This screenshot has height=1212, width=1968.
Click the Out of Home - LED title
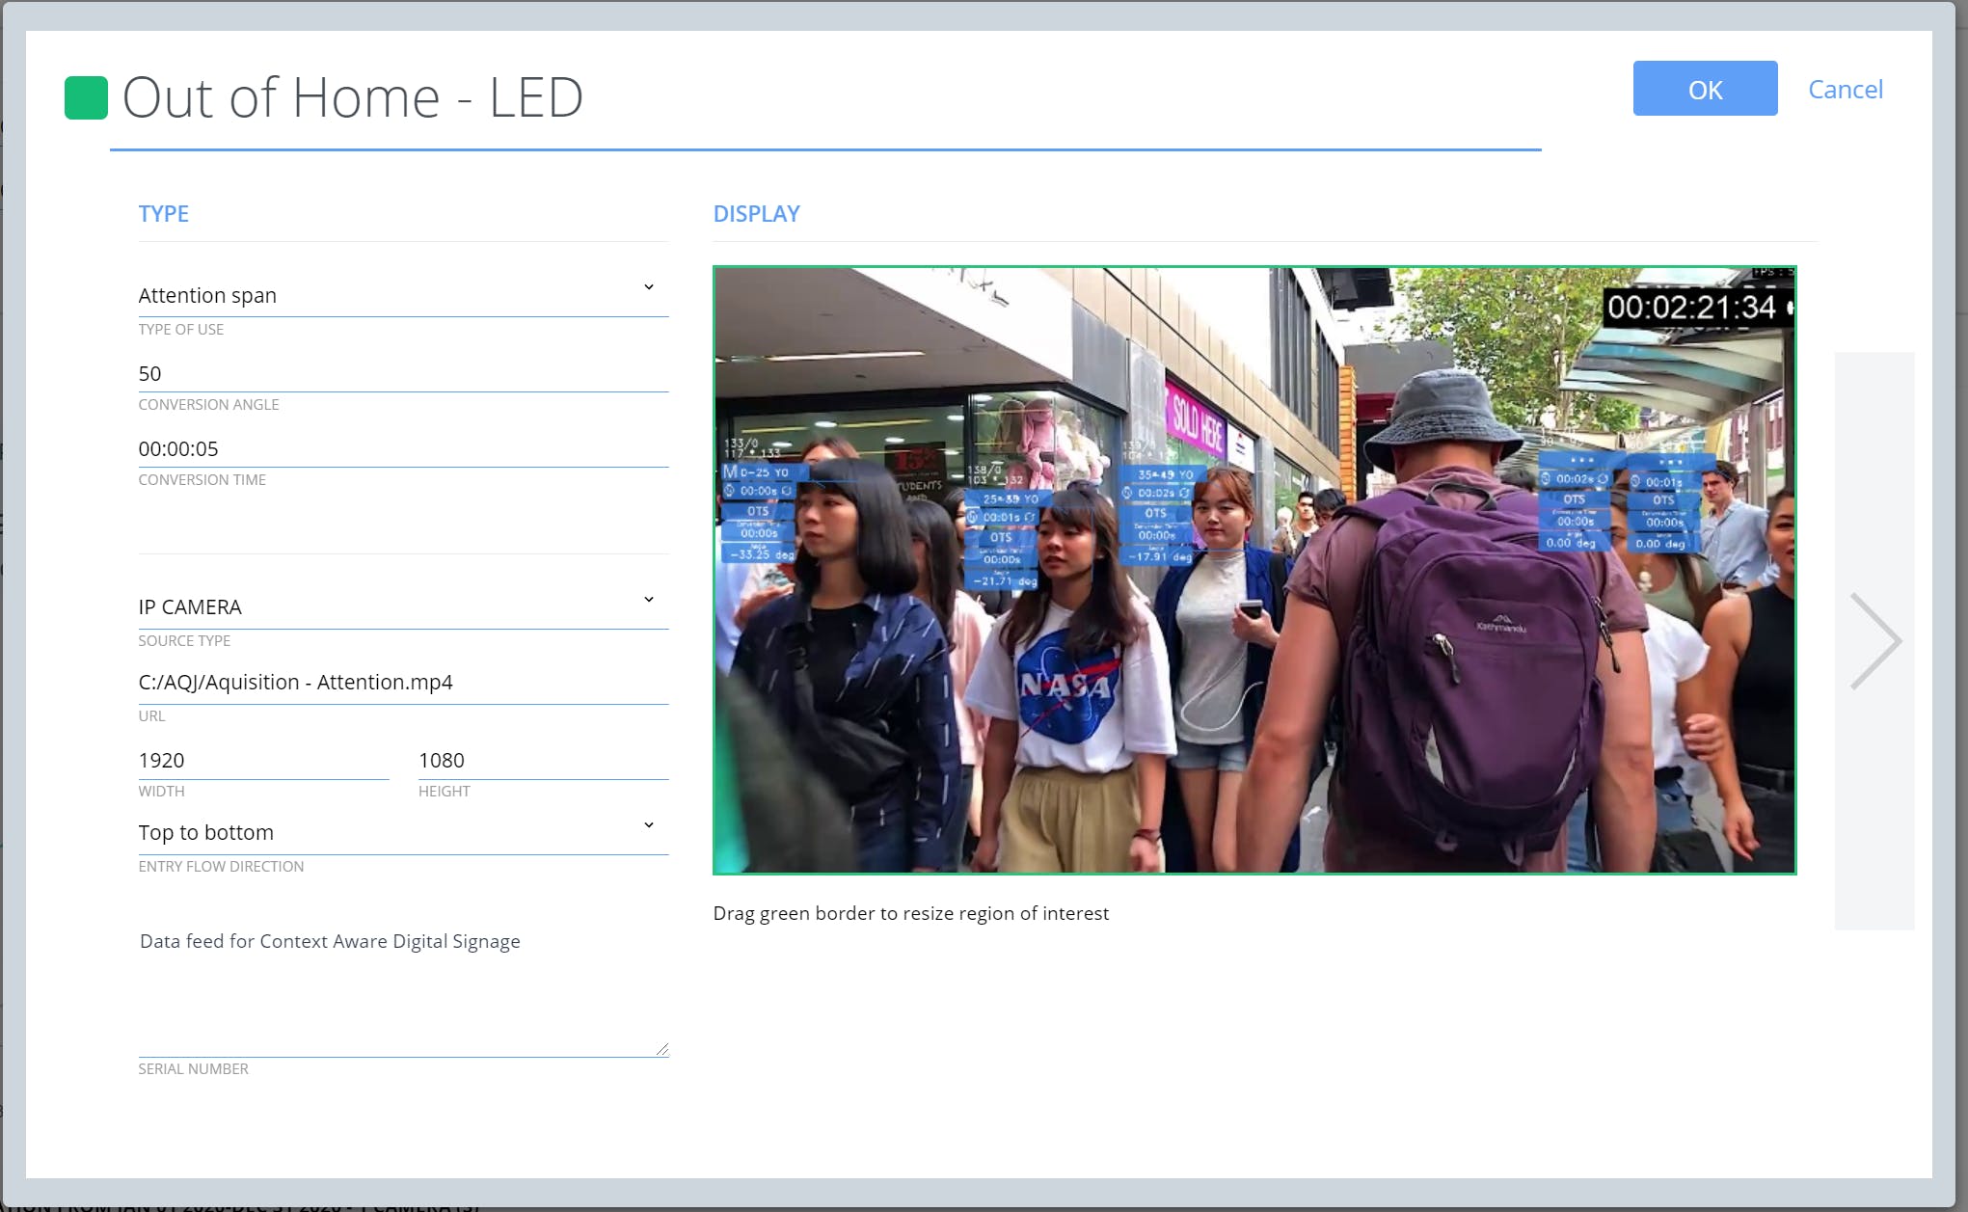353,97
